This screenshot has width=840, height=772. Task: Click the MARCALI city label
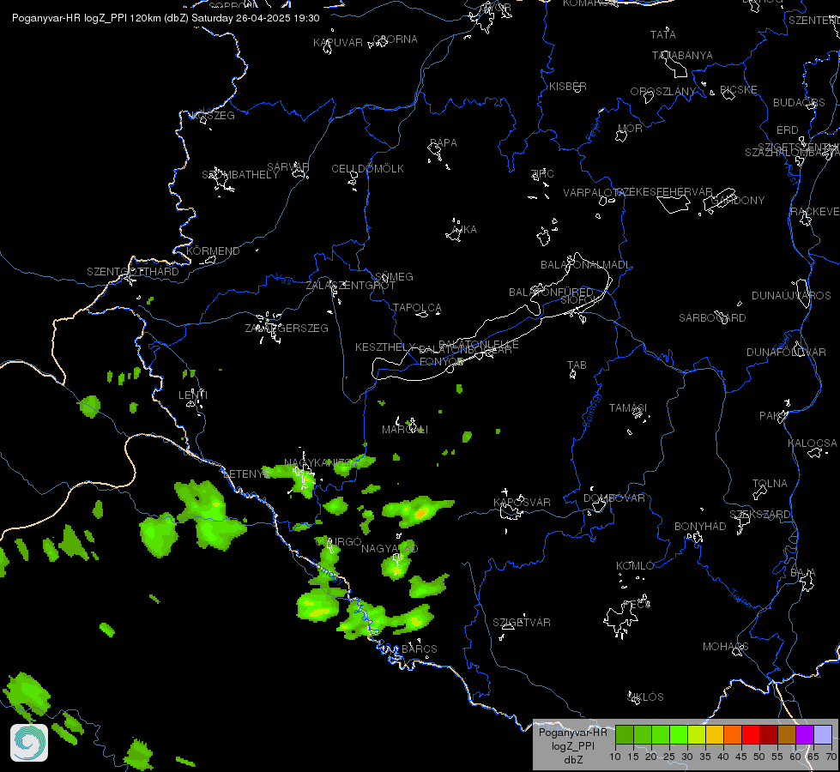405,429
